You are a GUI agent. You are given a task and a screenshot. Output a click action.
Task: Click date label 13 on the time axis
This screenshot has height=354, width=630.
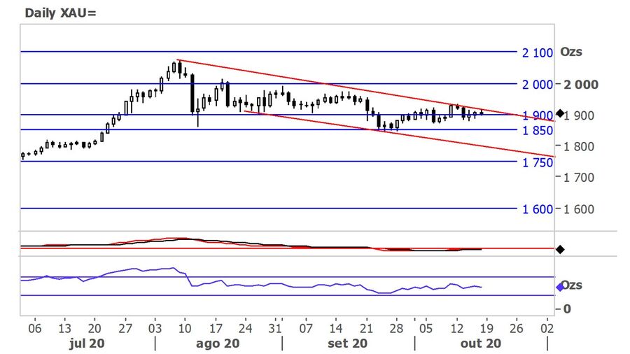click(64, 328)
